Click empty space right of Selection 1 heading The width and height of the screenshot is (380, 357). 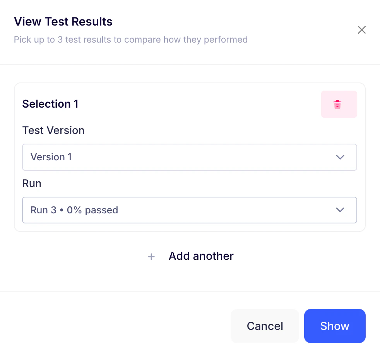(x=193, y=104)
